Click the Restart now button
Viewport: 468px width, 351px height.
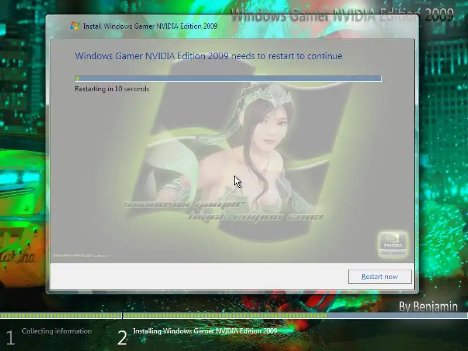click(380, 277)
